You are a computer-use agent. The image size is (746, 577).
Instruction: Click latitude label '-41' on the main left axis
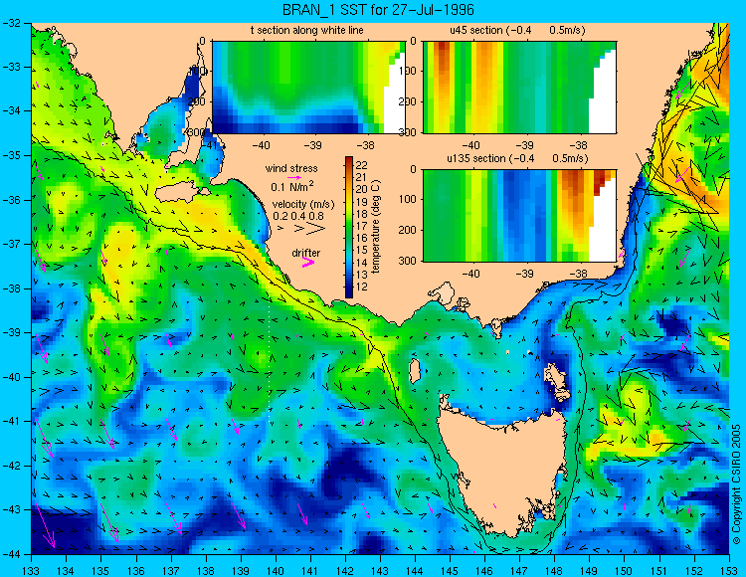pos(11,422)
